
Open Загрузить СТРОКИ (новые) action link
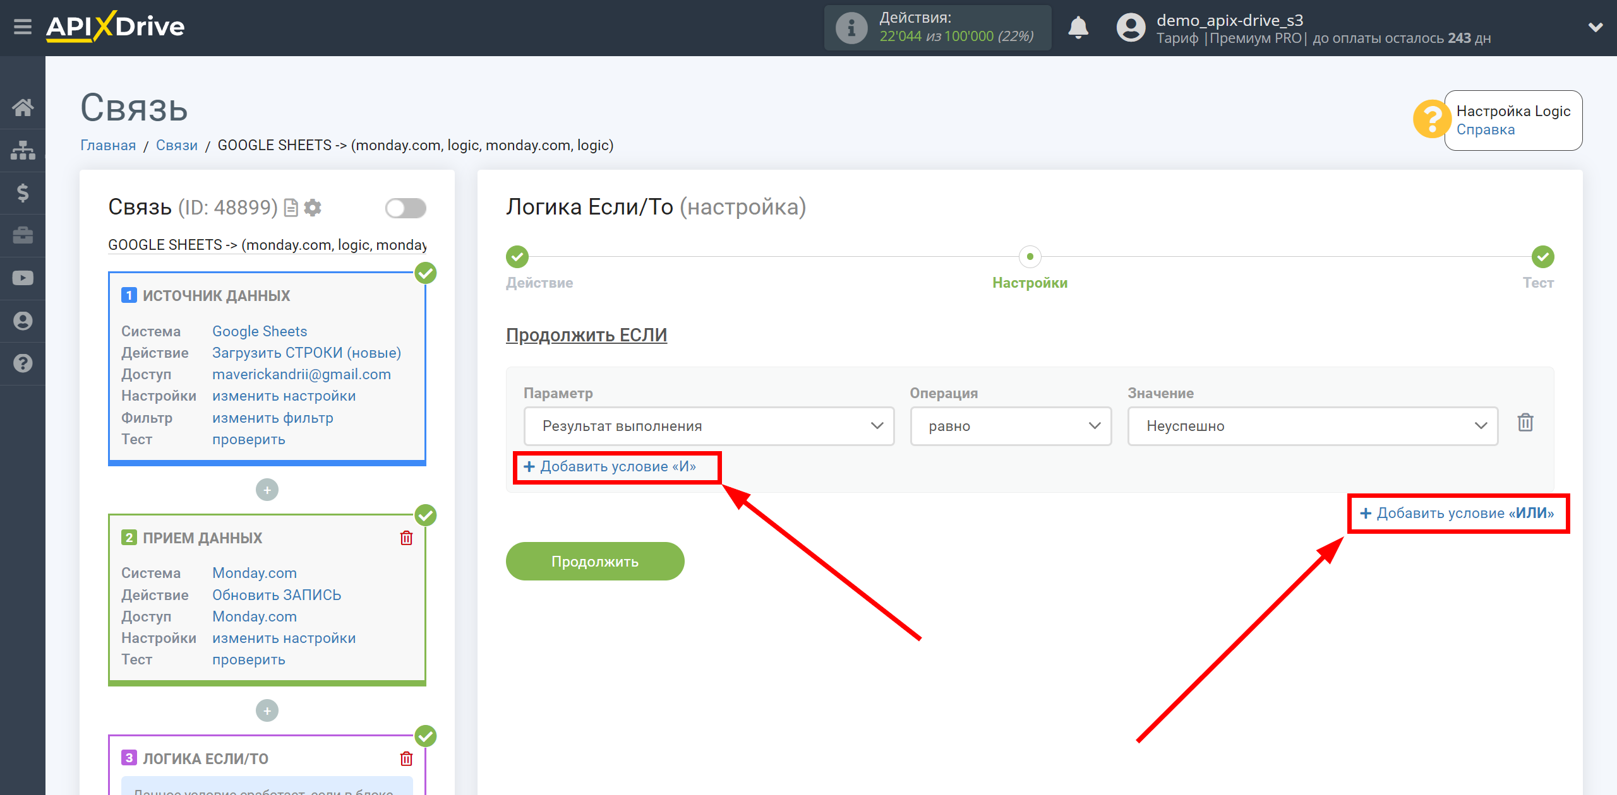click(x=306, y=353)
